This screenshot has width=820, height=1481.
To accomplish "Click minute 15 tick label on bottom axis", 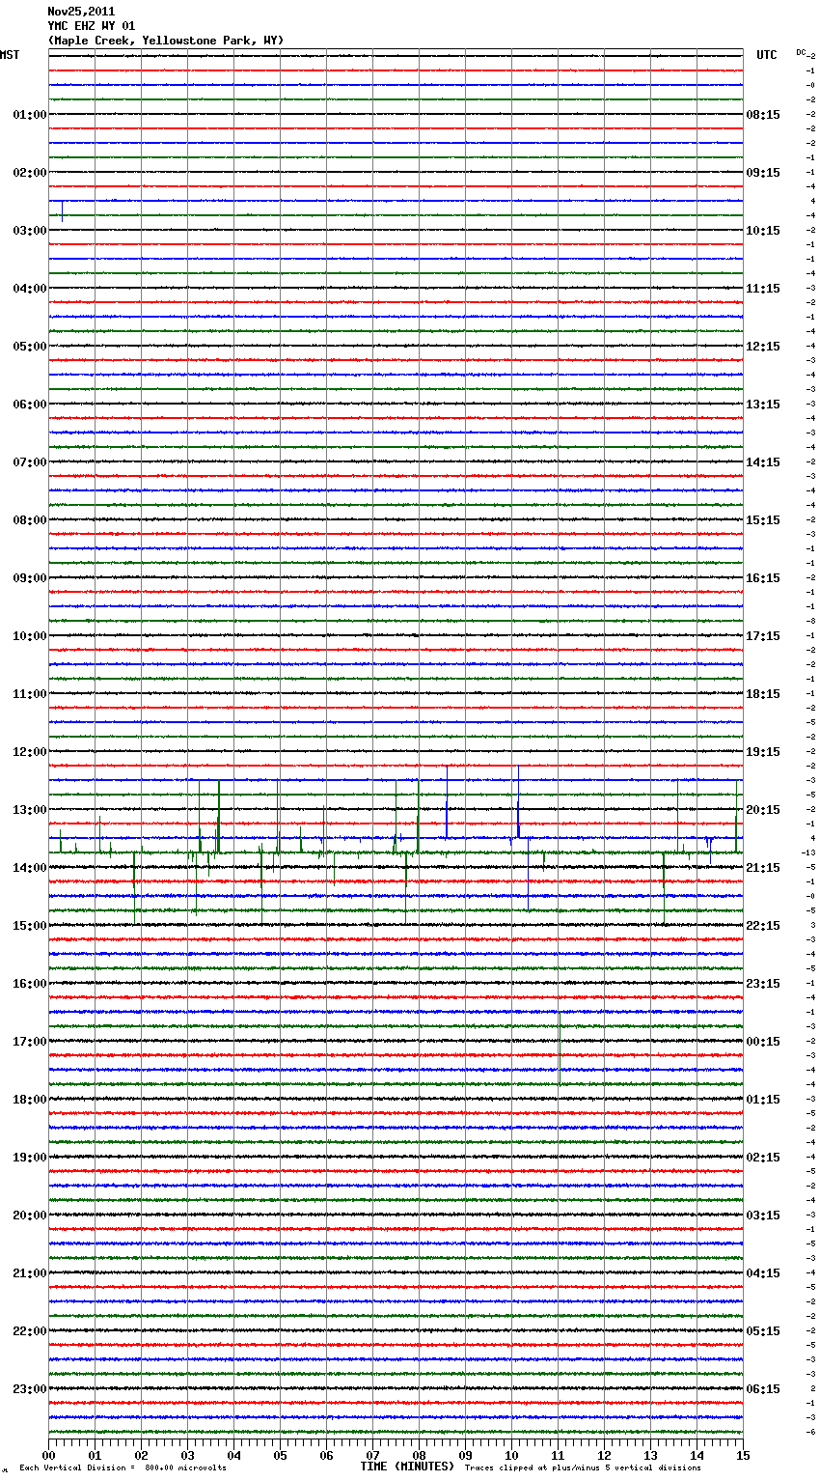I will tap(743, 1455).
